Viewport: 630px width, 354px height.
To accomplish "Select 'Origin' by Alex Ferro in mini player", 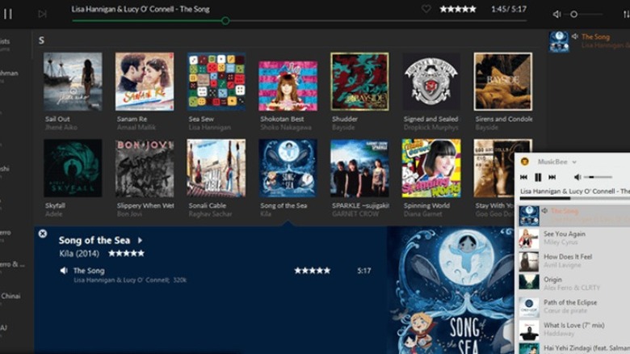I will [x=573, y=284].
